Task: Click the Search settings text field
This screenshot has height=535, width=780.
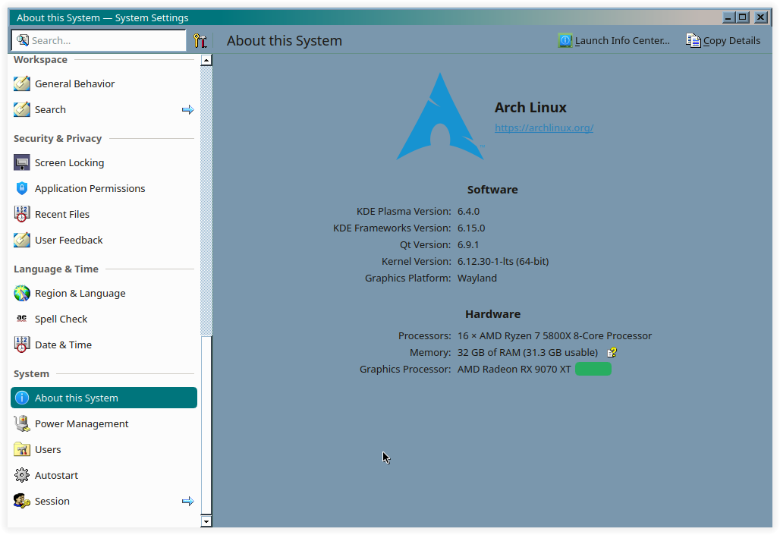Action: pyautogui.click(x=99, y=40)
